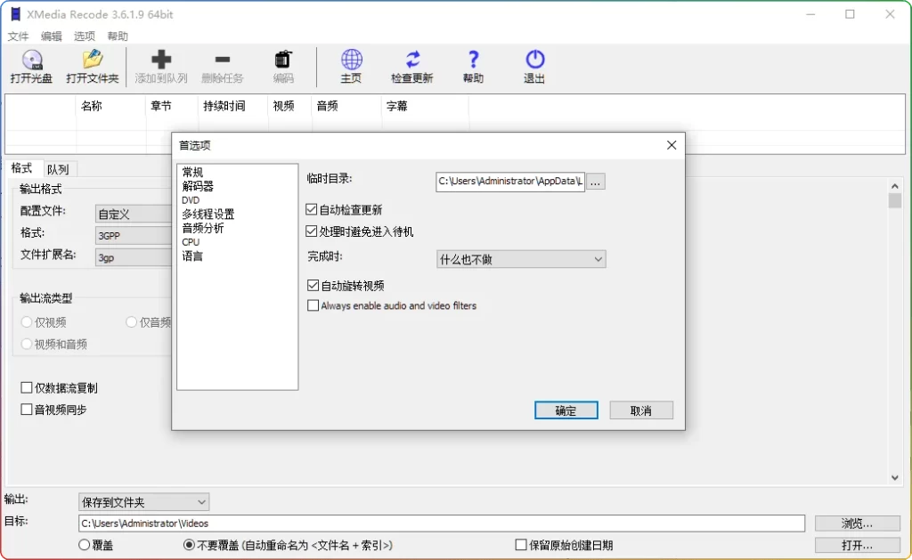Click the 退出 power icon
The image size is (912, 560).
tap(534, 61)
